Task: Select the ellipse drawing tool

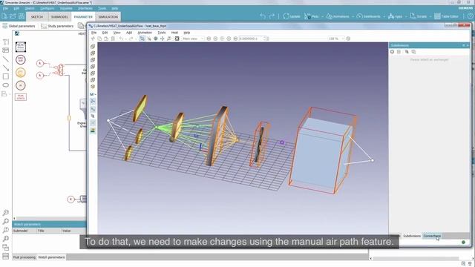Action: click(6, 85)
